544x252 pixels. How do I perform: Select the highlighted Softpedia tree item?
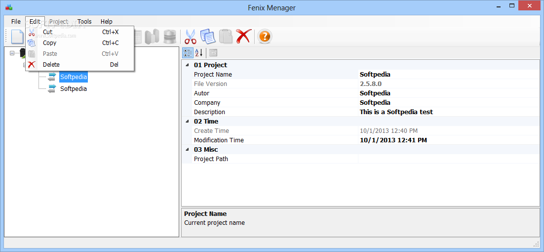[74, 77]
